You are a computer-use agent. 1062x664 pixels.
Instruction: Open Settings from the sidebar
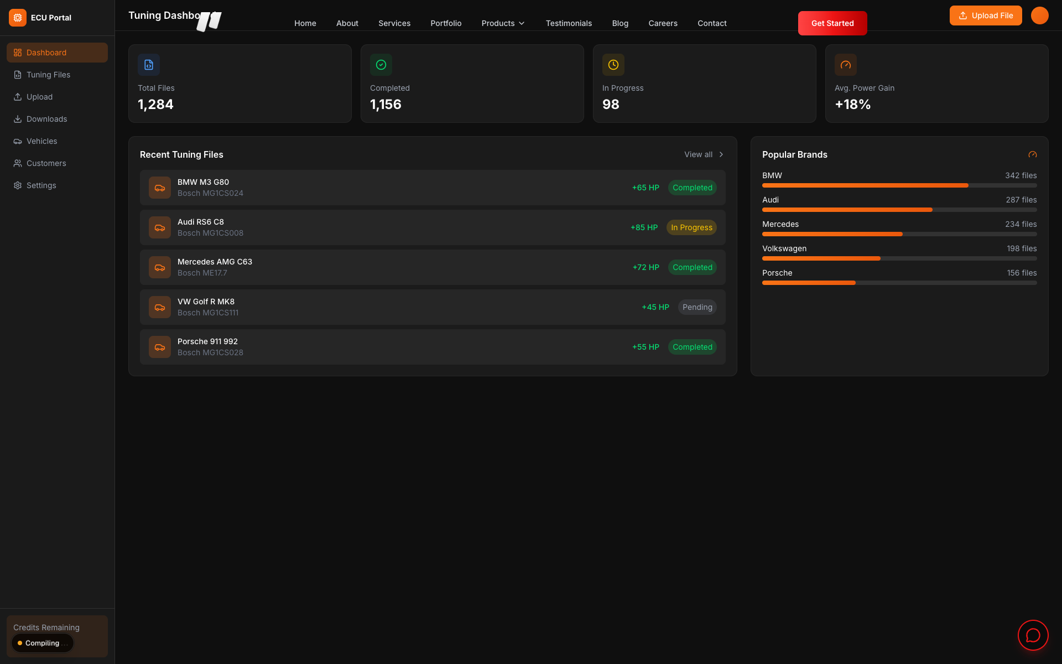click(x=41, y=185)
